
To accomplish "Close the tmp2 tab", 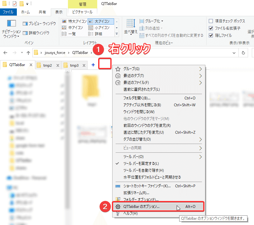I will [58, 65].
